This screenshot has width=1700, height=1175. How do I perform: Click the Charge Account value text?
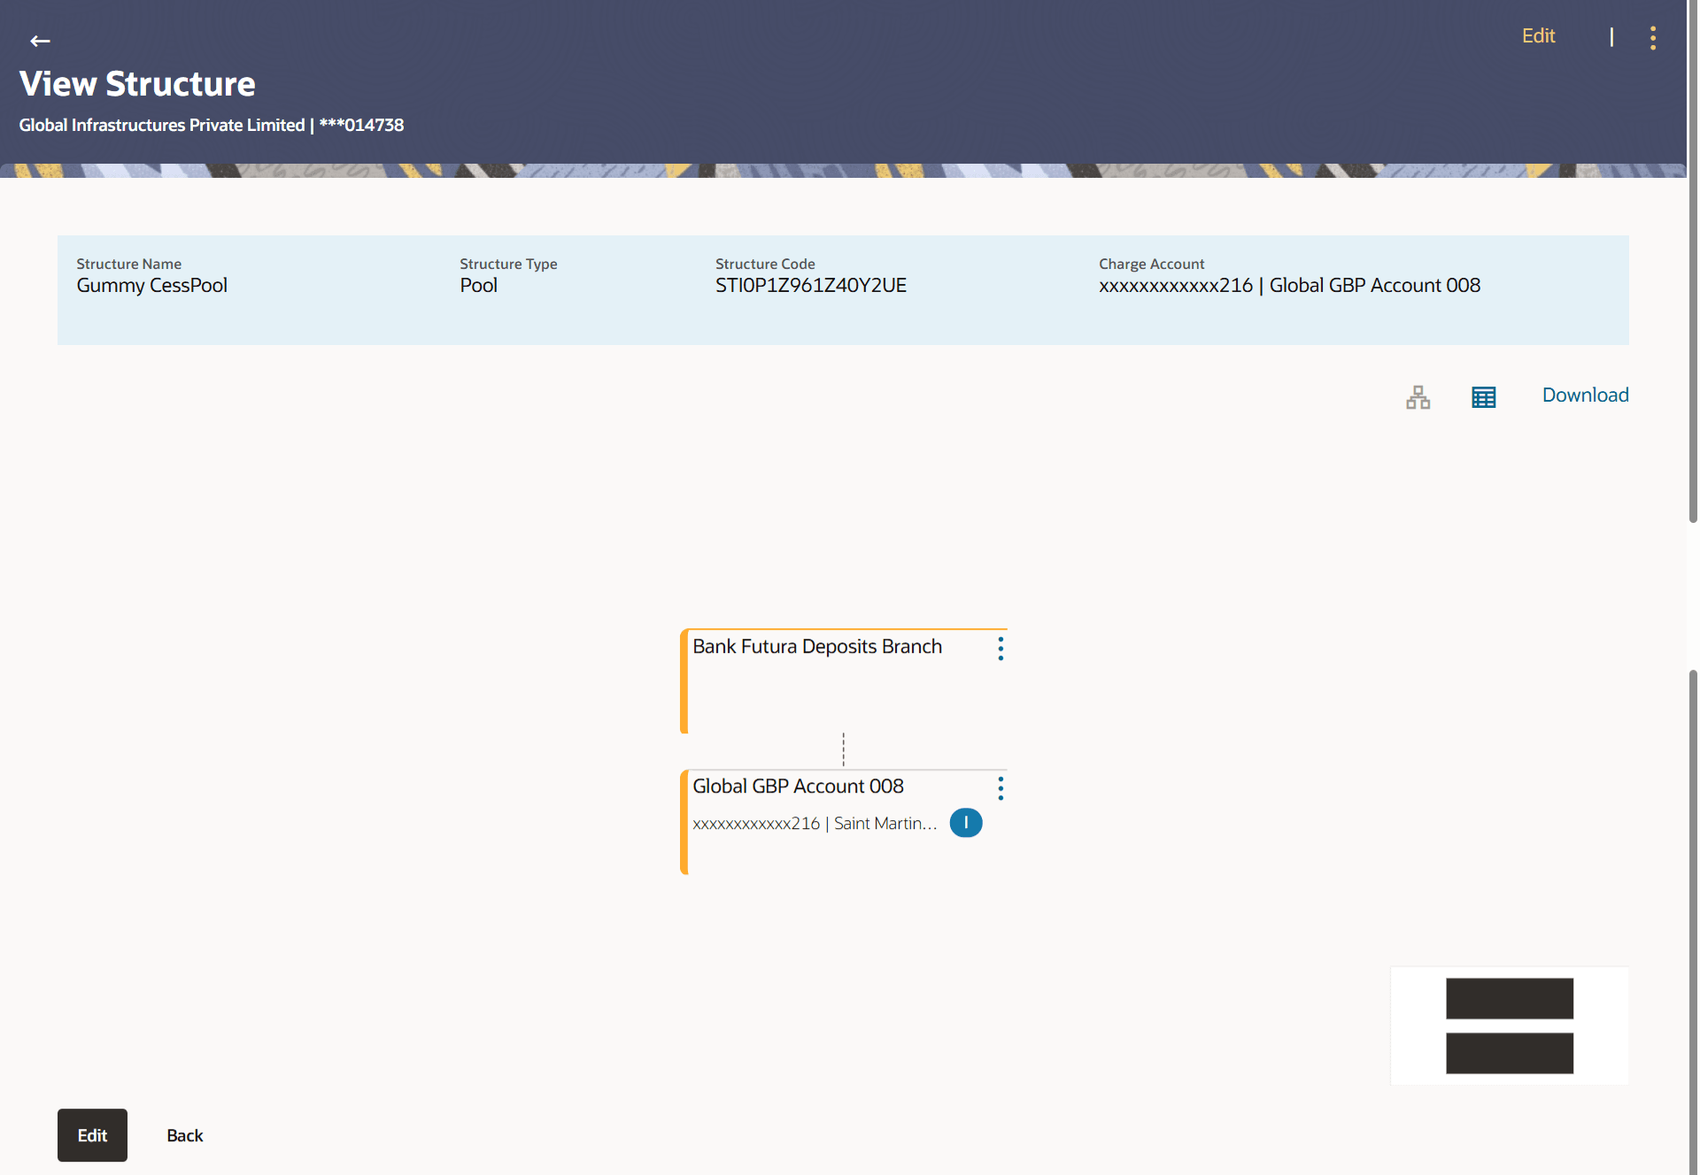click(x=1288, y=286)
